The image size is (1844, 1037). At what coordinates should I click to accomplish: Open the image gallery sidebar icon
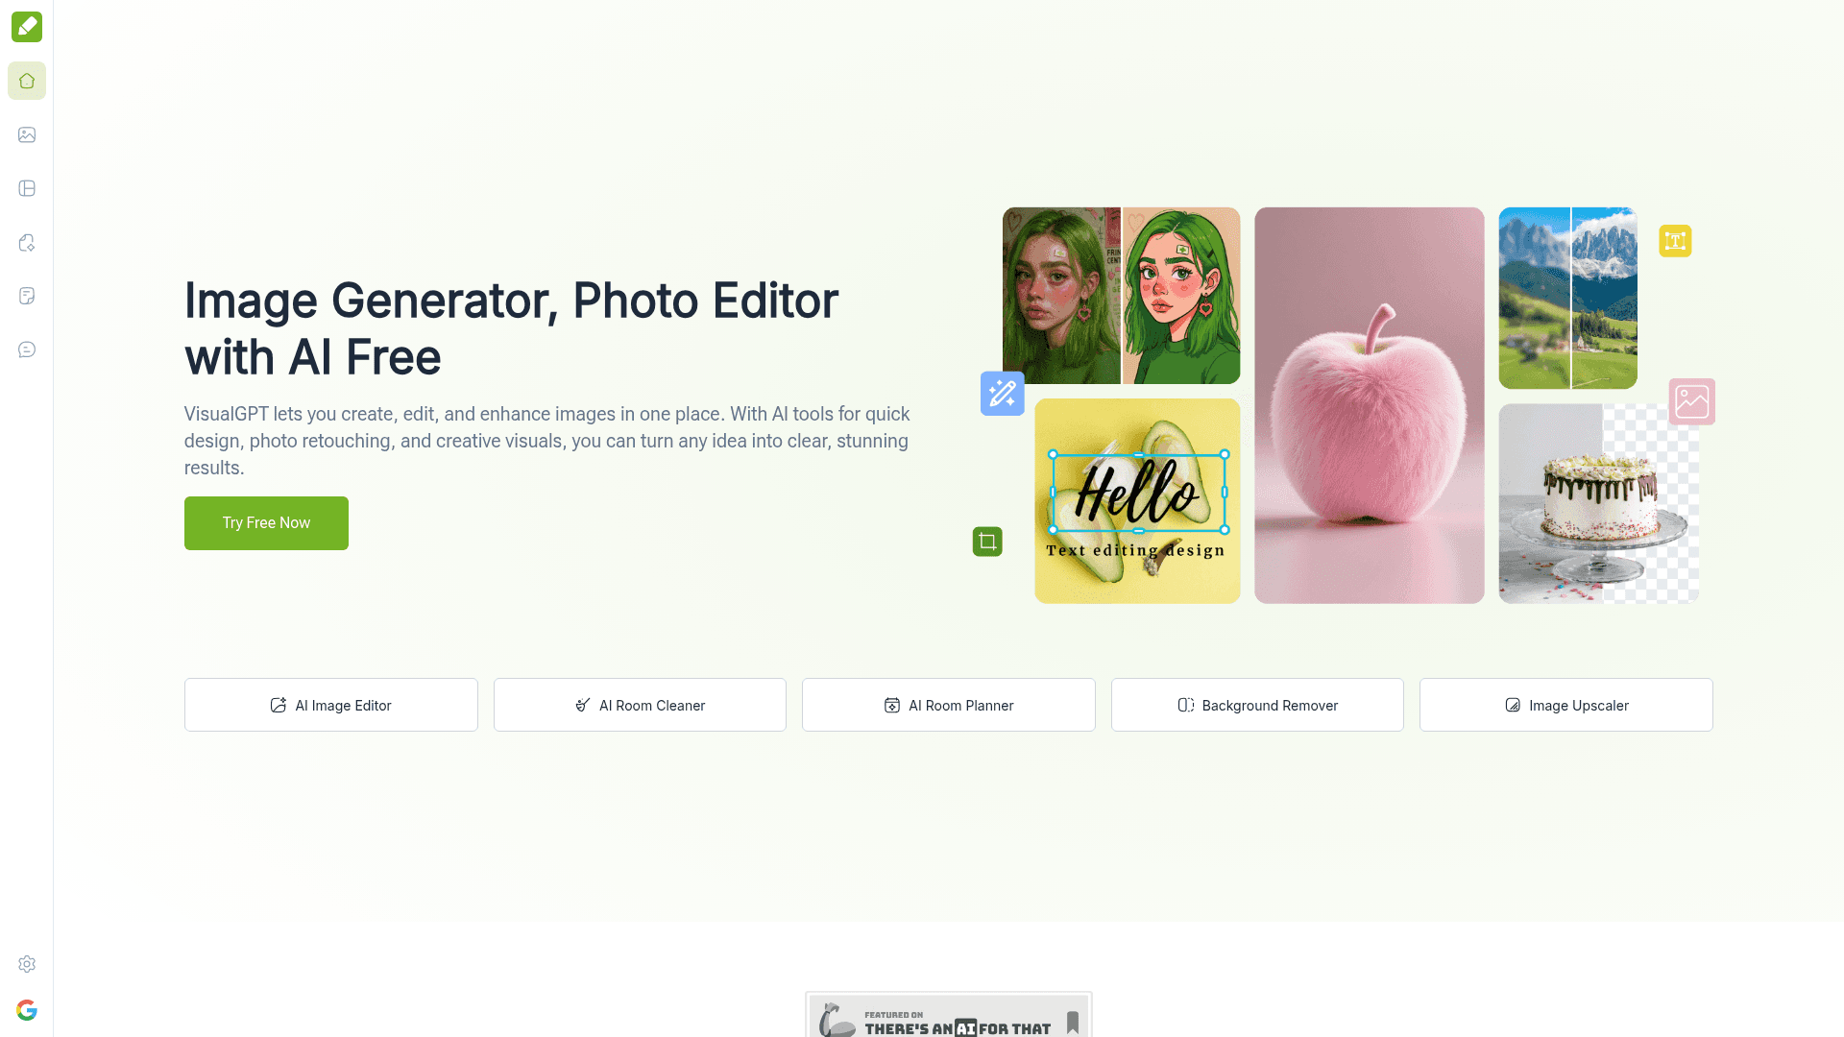[27, 134]
